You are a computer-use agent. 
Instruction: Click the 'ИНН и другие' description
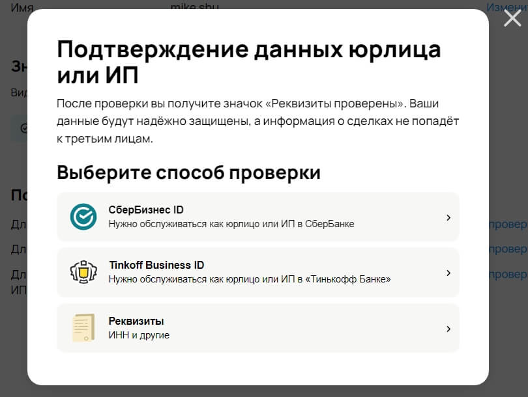tap(139, 335)
